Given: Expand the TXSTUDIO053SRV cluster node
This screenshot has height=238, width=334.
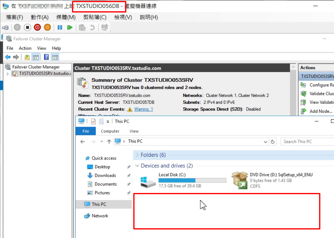Looking at the screenshot, I should pos(8,74).
